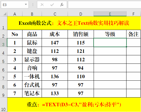The height and width of the screenshot is (112, 141).
Task: Open the Name Box dropdown arrow
Action: 26,4
